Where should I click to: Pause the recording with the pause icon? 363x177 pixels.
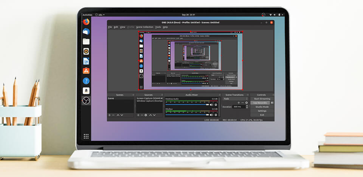tap(272, 103)
